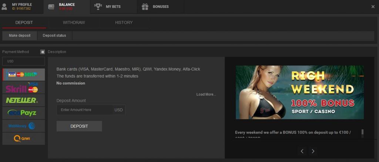
Task: Collapse the payment method panel with double-arrow icon
Action: click(x=43, y=52)
